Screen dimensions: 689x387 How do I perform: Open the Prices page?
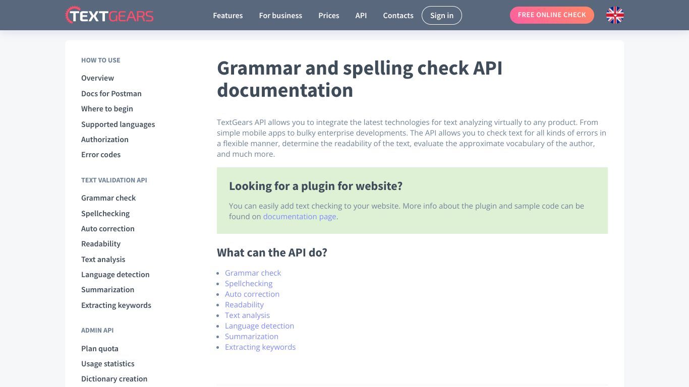coord(328,16)
